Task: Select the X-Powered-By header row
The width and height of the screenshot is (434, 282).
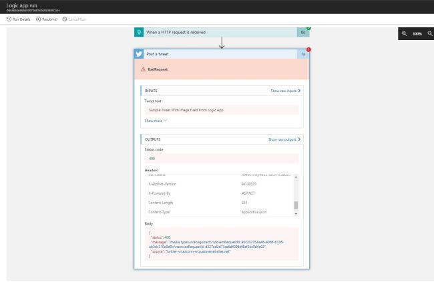Action: point(219,193)
